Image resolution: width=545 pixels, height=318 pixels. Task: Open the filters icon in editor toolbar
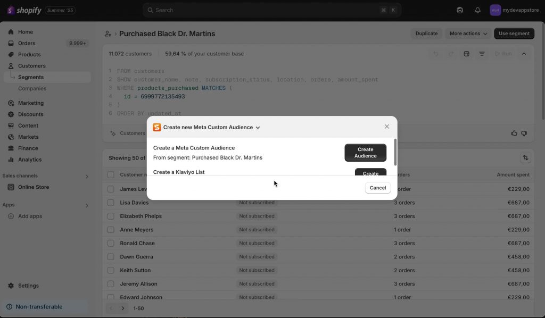482,54
